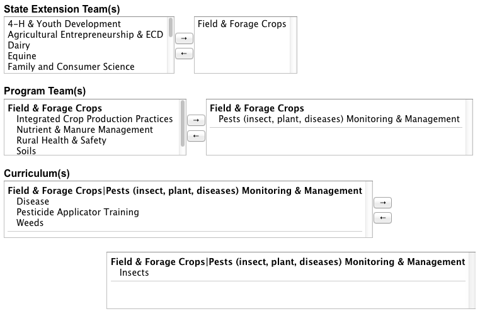Select Weeds curriculum option
This screenshot has width=480, height=316.
[30, 223]
